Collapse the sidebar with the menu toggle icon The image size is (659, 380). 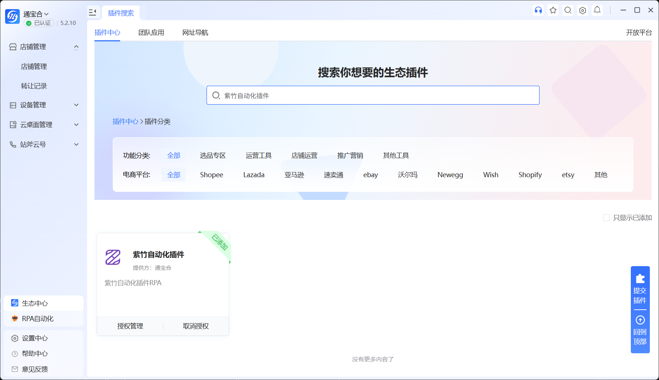click(93, 13)
